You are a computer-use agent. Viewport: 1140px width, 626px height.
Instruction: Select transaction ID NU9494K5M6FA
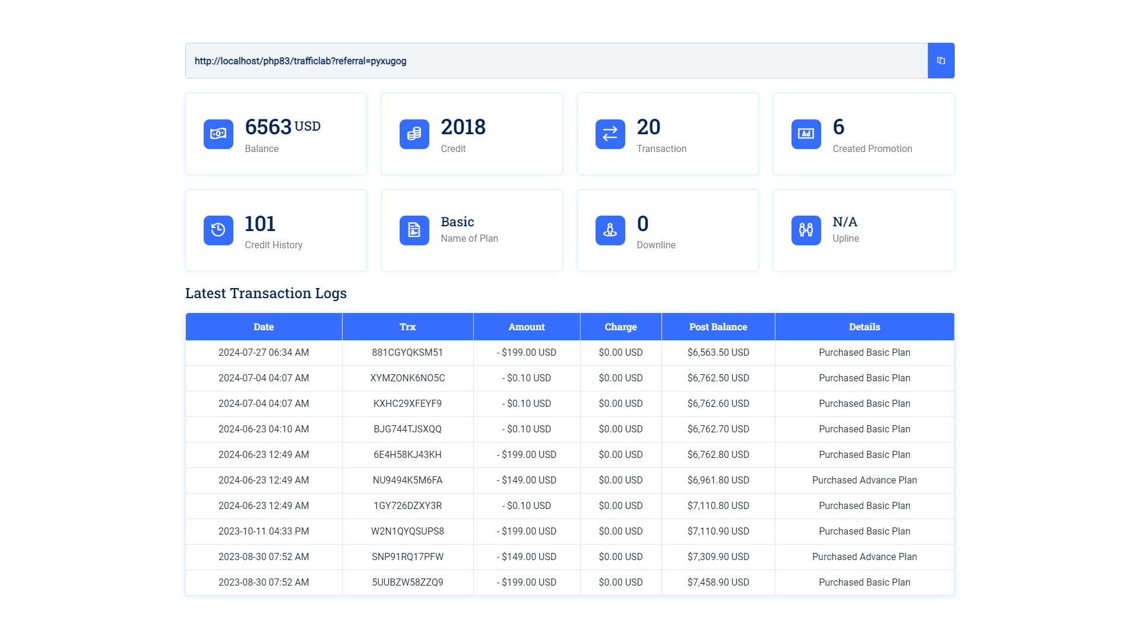pyautogui.click(x=408, y=480)
